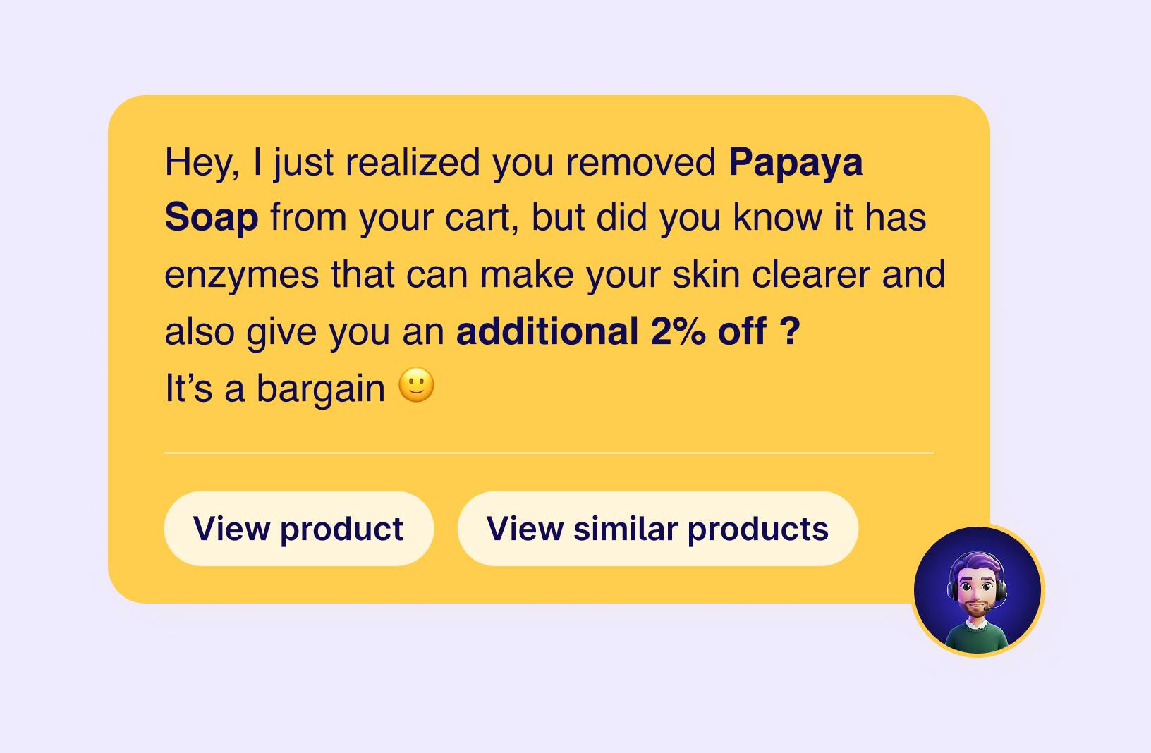Click the bold text additional 2% off
Image resolution: width=1151 pixels, height=753 pixels.
[611, 331]
